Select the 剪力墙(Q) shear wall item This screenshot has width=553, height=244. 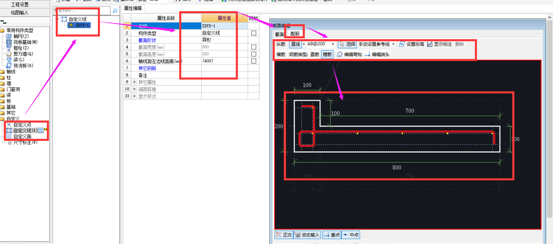click(x=20, y=54)
